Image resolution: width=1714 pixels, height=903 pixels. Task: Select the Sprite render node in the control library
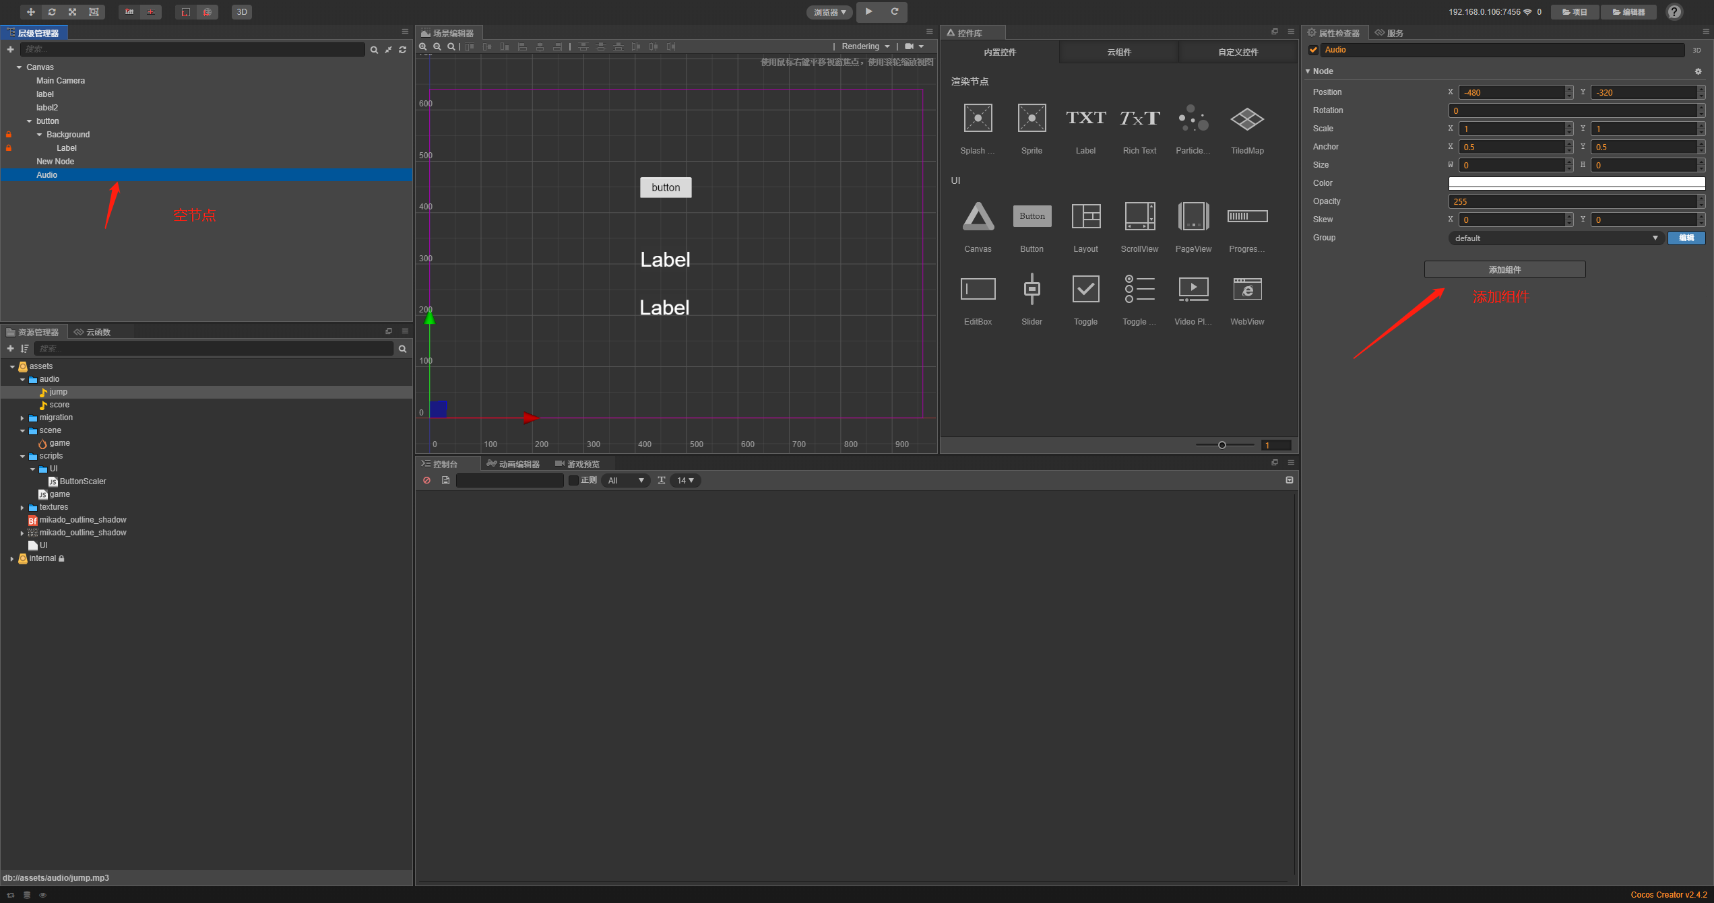[x=1031, y=118]
